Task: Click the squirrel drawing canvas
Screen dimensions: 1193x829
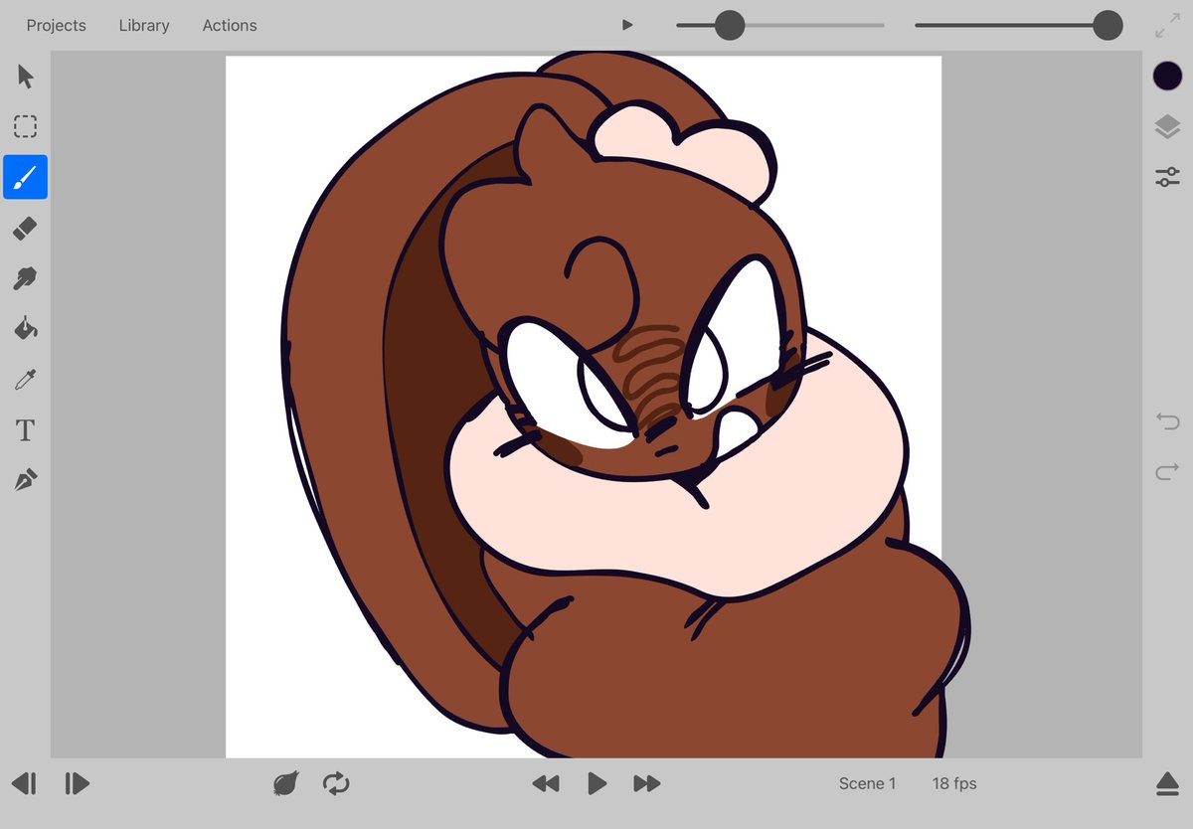Action: click(x=584, y=407)
